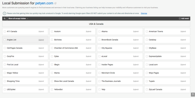
Task: Click Submit for ZipLeaf Canada
Action: [183, 90]
